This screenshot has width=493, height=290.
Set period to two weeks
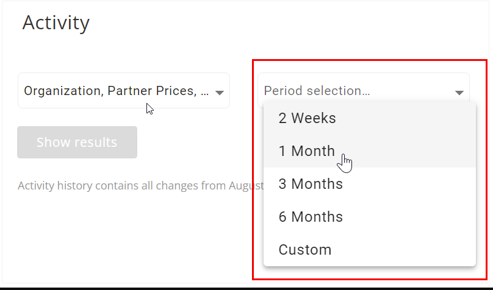click(370, 118)
